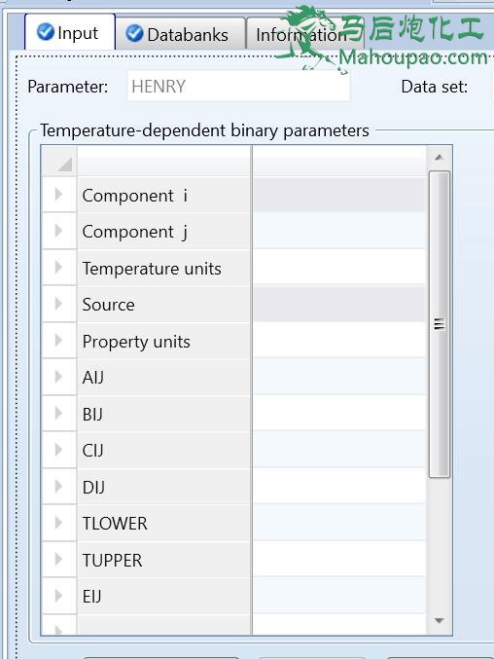Click the Component i value cell
Screen dimensions: 494x659
pyautogui.click(x=339, y=195)
